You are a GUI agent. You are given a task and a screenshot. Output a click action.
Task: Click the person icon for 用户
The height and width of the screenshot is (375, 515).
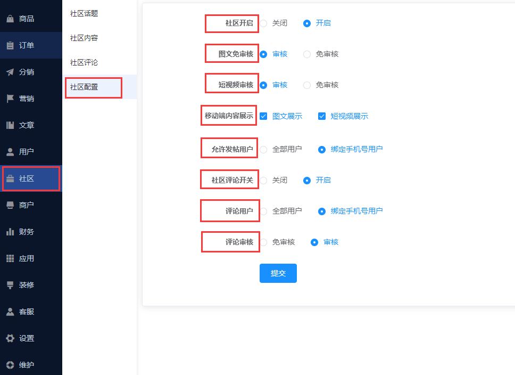10,152
